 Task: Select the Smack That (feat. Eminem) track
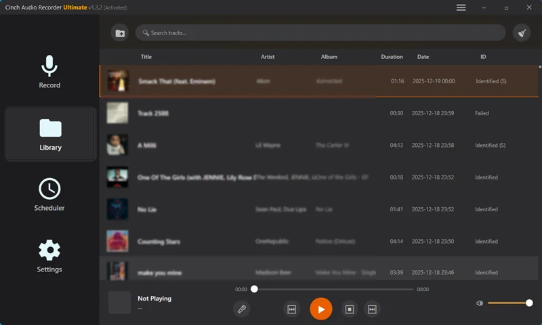pyautogui.click(x=318, y=81)
